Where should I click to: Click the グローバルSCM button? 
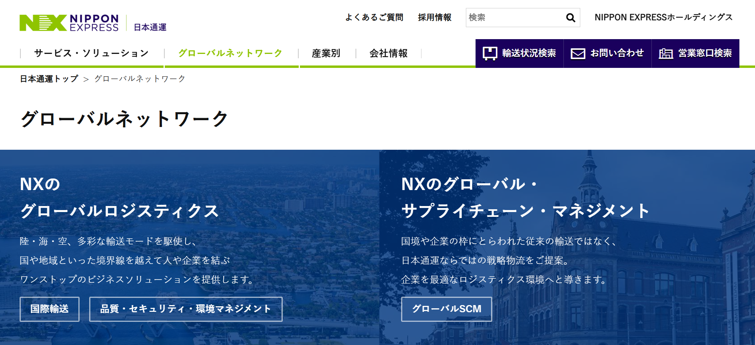[x=447, y=309]
